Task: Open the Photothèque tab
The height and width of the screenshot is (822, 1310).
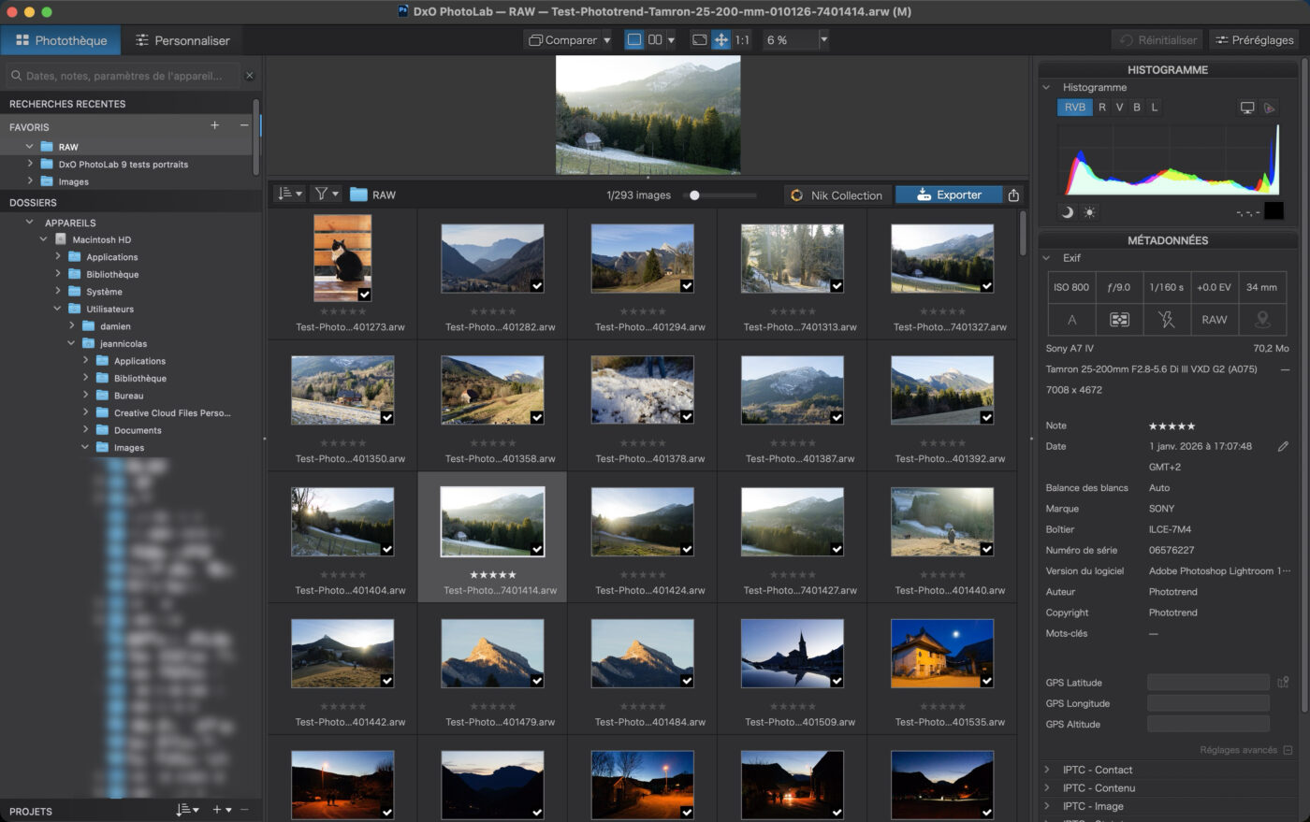Action: click(x=61, y=40)
